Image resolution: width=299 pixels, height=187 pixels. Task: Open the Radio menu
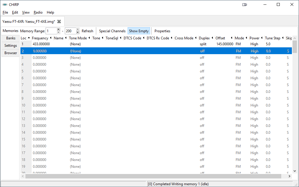point(38,12)
